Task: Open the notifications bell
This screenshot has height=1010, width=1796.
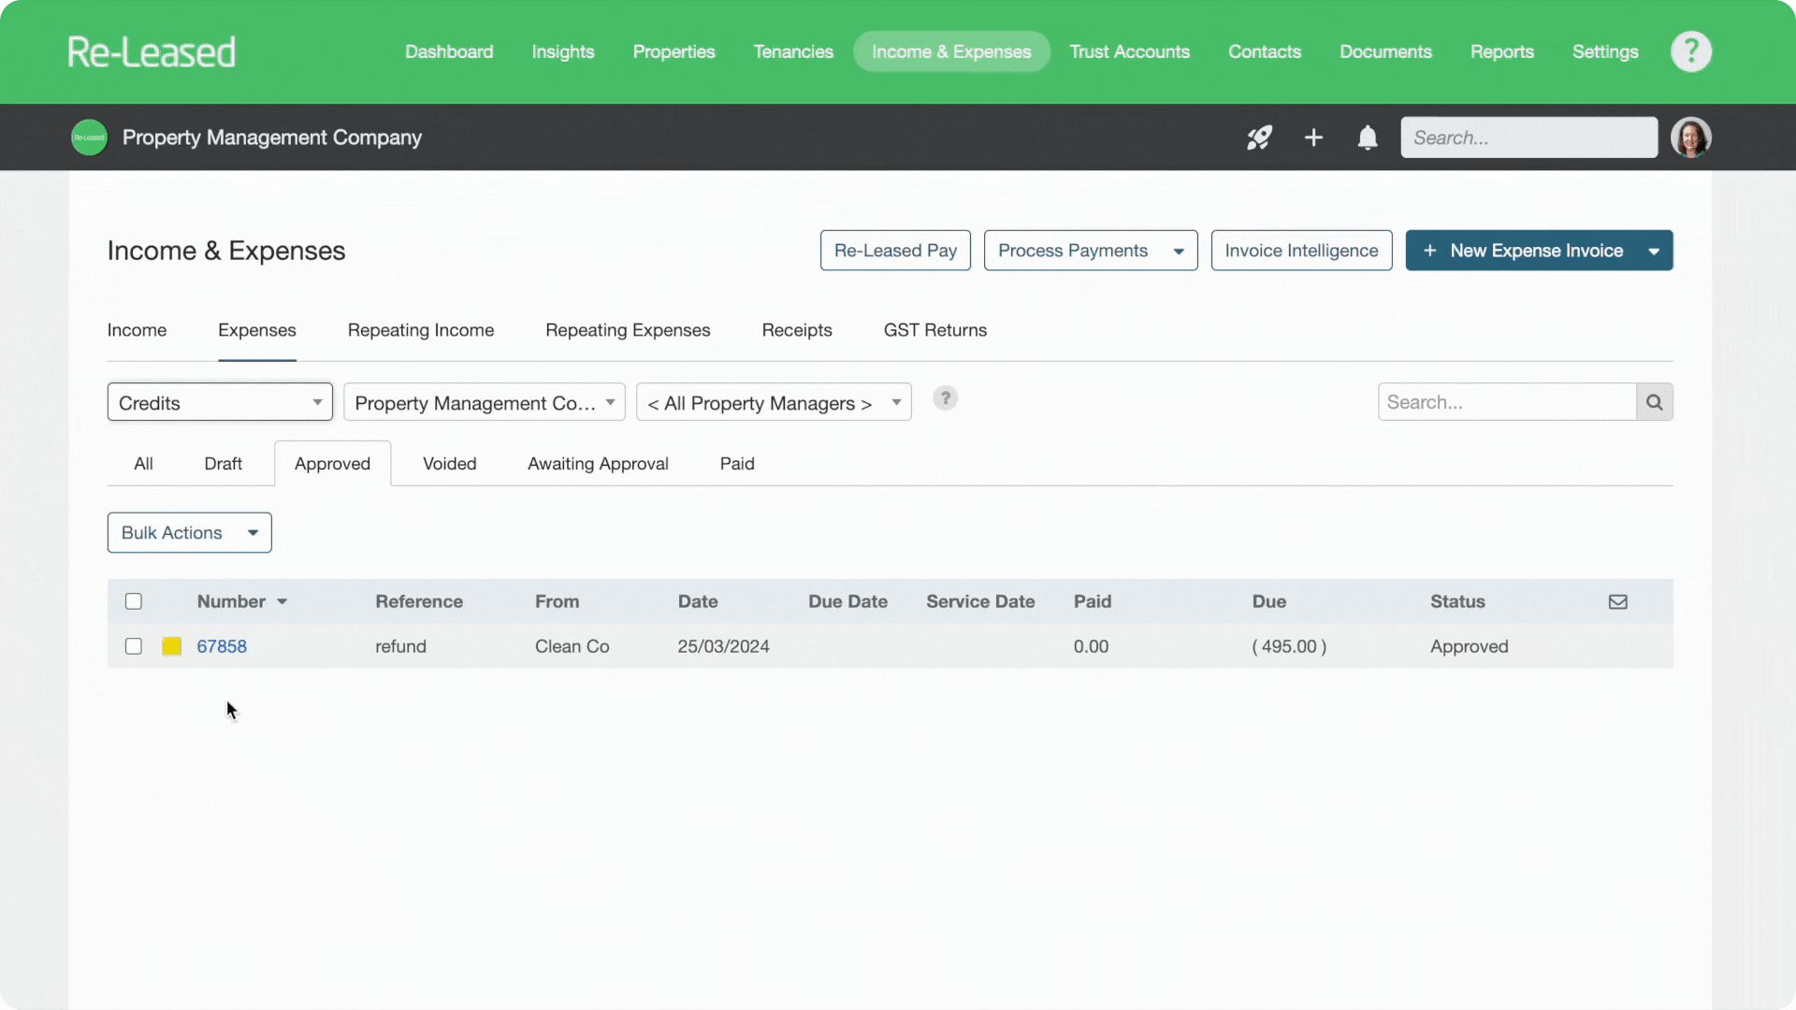Action: point(1367,137)
